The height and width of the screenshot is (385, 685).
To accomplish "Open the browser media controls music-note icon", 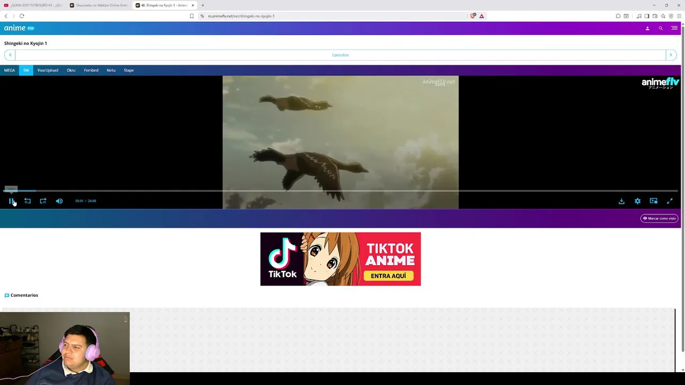I will (639, 16).
